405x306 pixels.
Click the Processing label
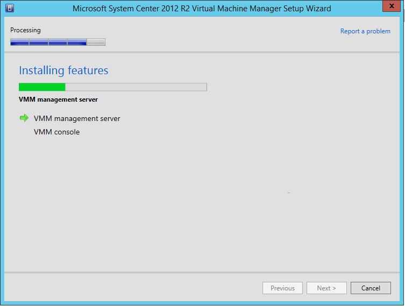click(x=25, y=30)
